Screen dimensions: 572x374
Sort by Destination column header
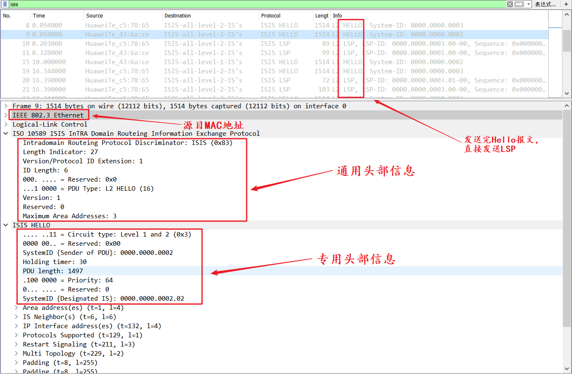(177, 16)
